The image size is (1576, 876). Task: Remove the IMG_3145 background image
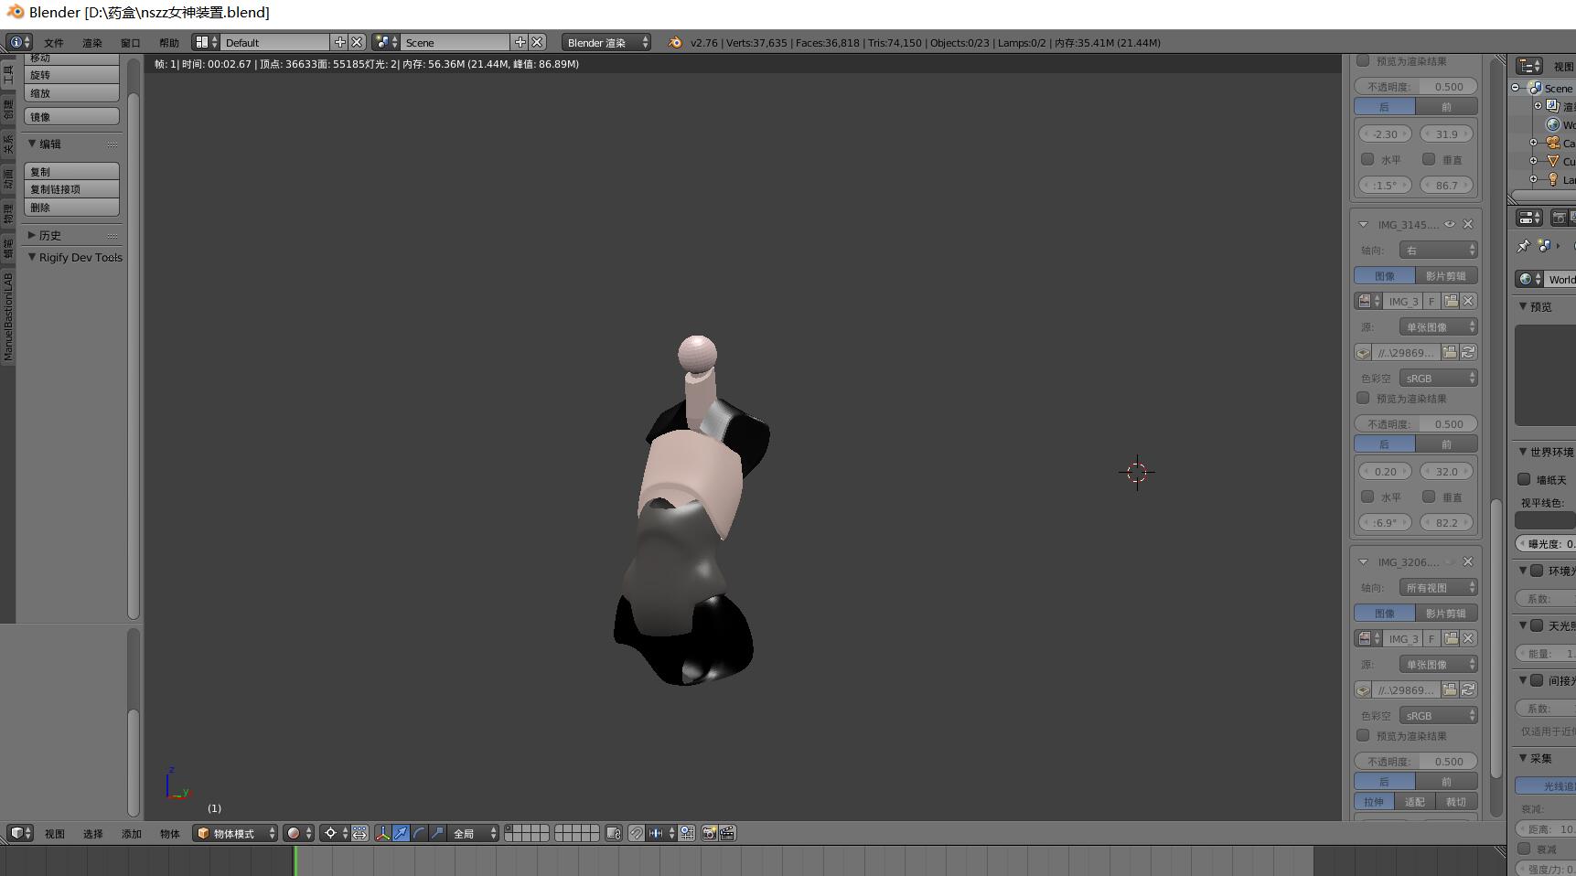point(1468,224)
